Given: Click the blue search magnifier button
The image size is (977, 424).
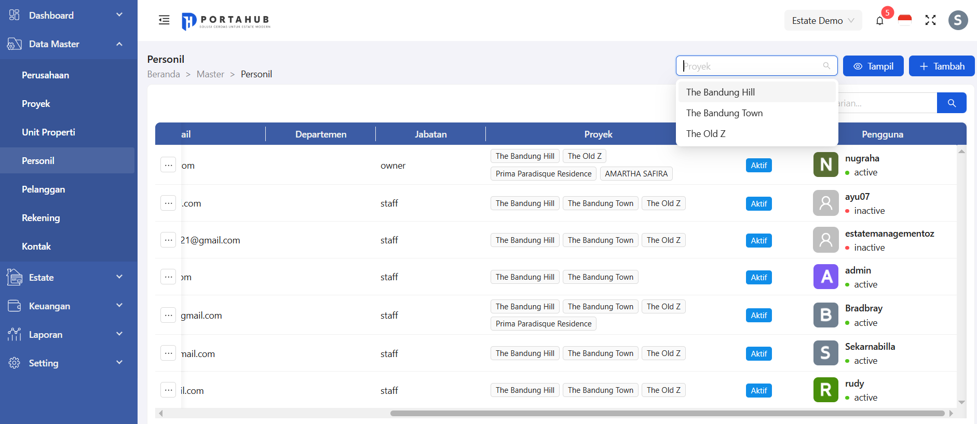Looking at the screenshot, I should click(x=952, y=103).
